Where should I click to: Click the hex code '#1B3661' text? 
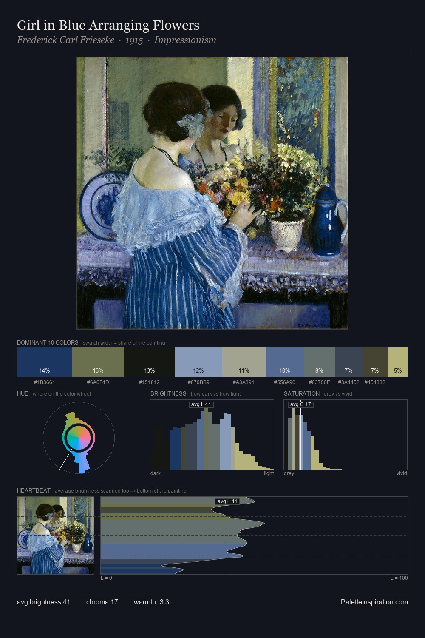pos(45,382)
